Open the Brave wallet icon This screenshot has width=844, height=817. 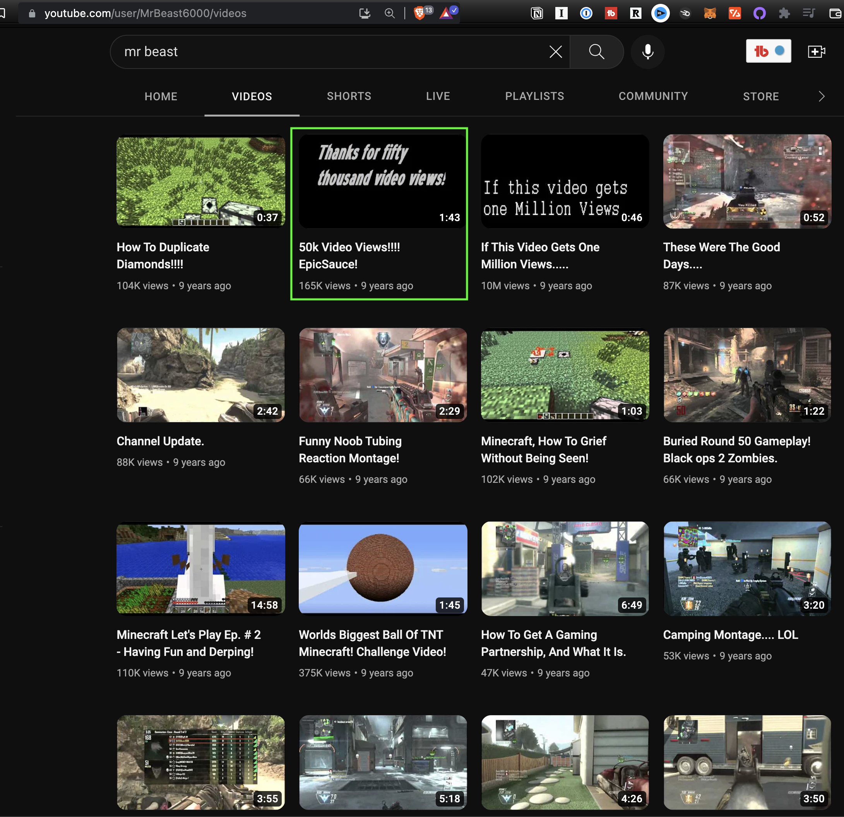click(x=836, y=13)
